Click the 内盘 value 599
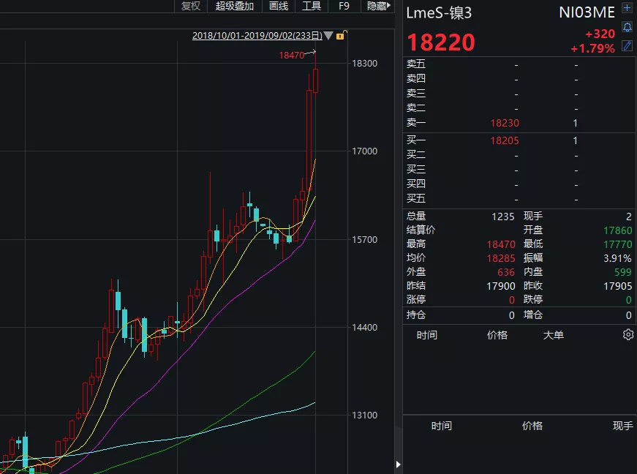 pos(623,272)
